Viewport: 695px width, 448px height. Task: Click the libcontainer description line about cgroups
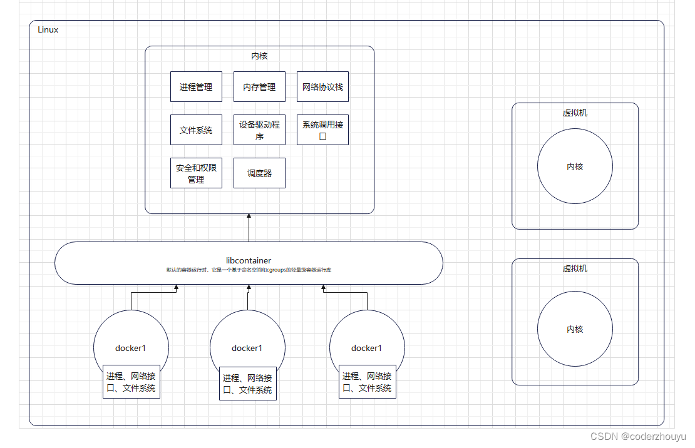[249, 270]
